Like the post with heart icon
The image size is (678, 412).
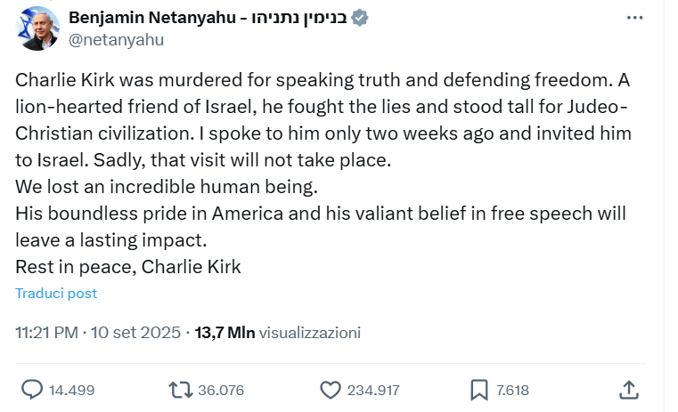tap(331, 390)
